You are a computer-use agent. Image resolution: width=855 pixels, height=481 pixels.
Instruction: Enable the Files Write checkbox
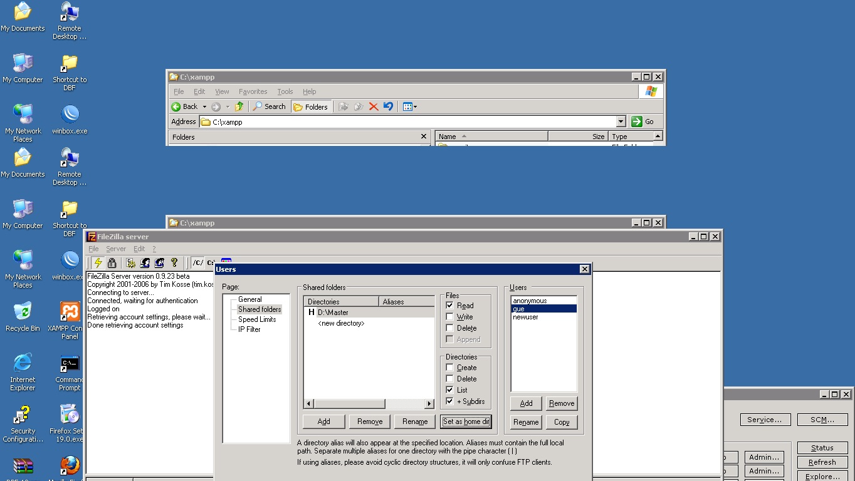click(x=449, y=317)
